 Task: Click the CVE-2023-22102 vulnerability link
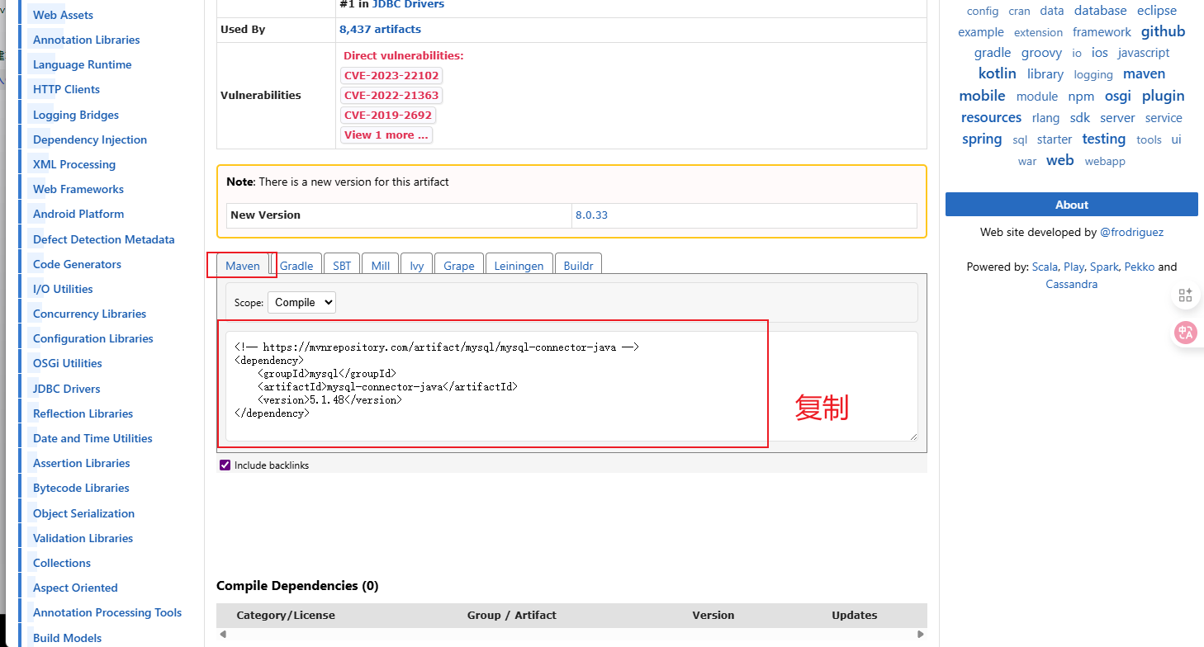click(391, 75)
